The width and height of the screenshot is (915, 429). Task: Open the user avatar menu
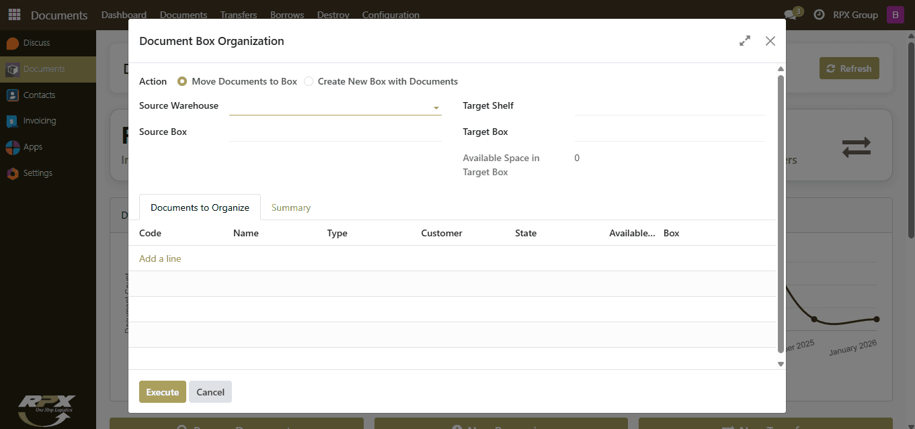click(896, 15)
